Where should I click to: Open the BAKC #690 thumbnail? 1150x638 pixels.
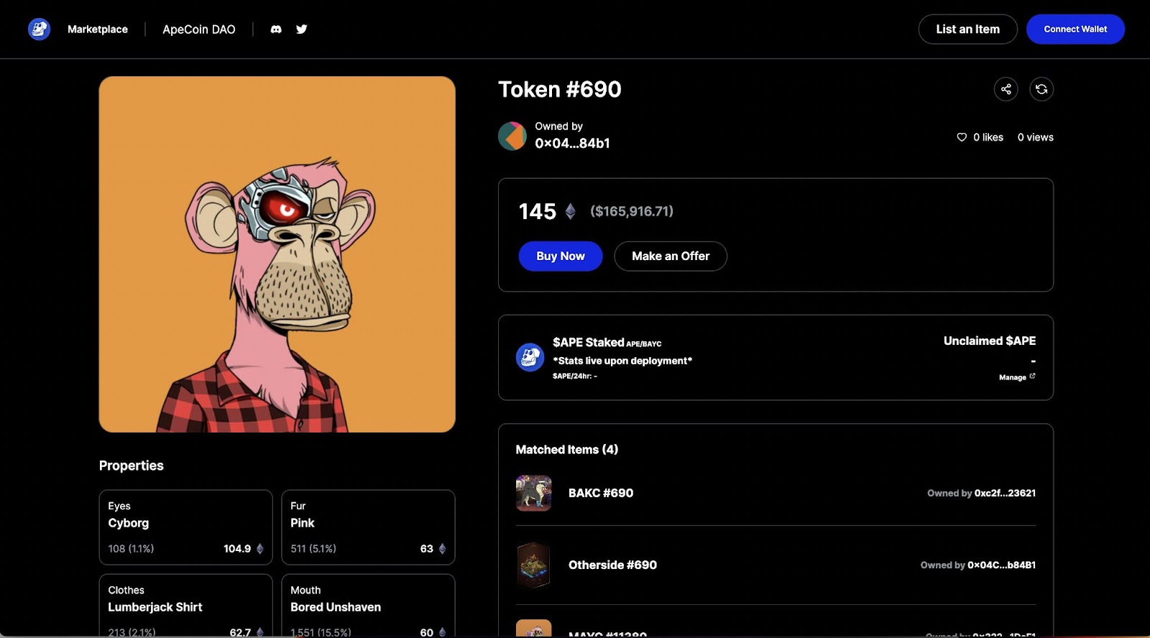pyautogui.click(x=533, y=493)
